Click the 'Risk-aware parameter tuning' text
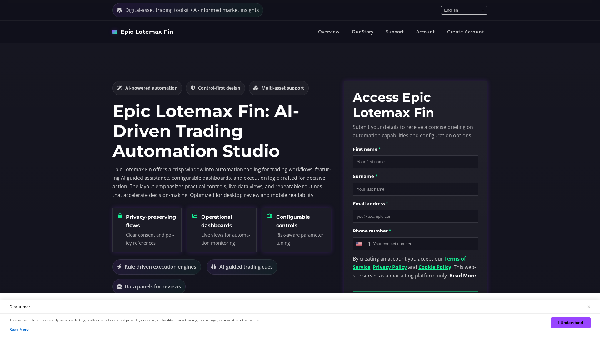The width and height of the screenshot is (600, 337). (x=300, y=239)
